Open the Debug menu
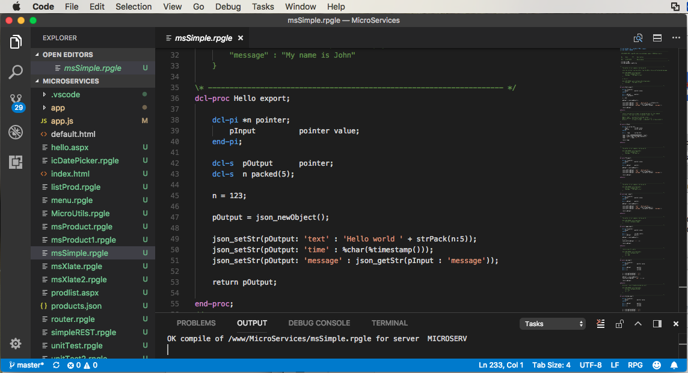This screenshot has height=373, width=688. (228, 7)
